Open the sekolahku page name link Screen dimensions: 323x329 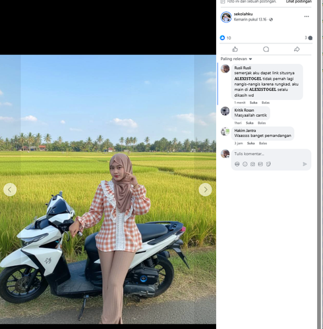pyautogui.click(x=243, y=14)
